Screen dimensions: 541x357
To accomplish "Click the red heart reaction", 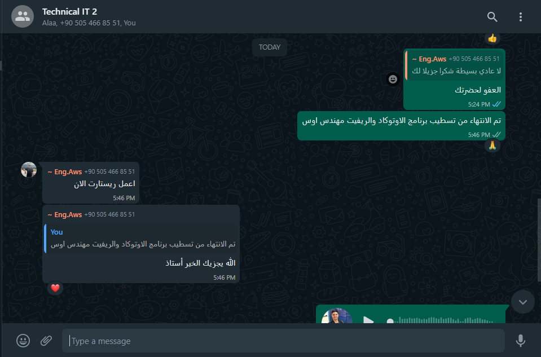I will point(55,288).
